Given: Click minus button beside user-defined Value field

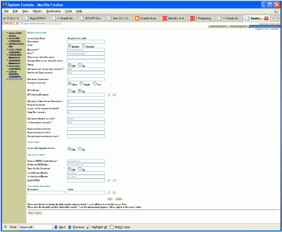Looking at the screenshot, I should (108, 192).
